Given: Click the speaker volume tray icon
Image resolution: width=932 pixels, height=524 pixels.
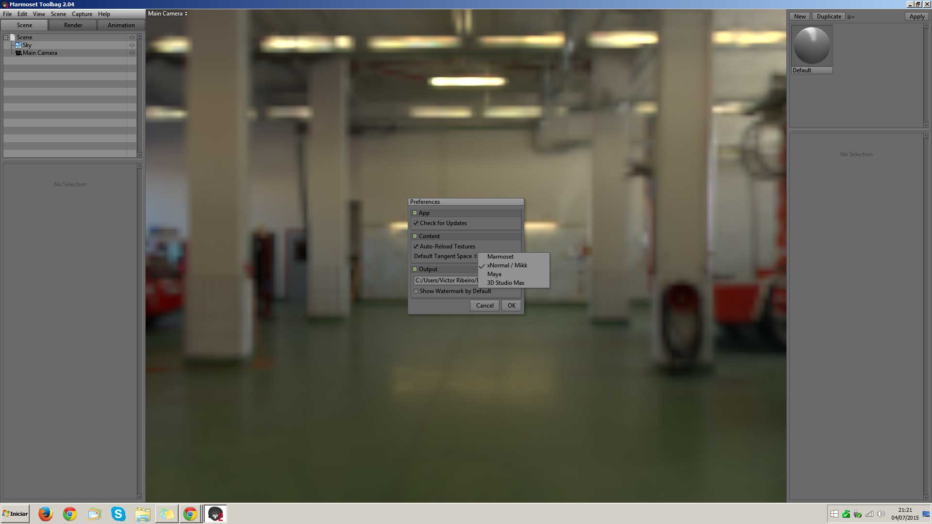Looking at the screenshot, I should click(x=881, y=514).
